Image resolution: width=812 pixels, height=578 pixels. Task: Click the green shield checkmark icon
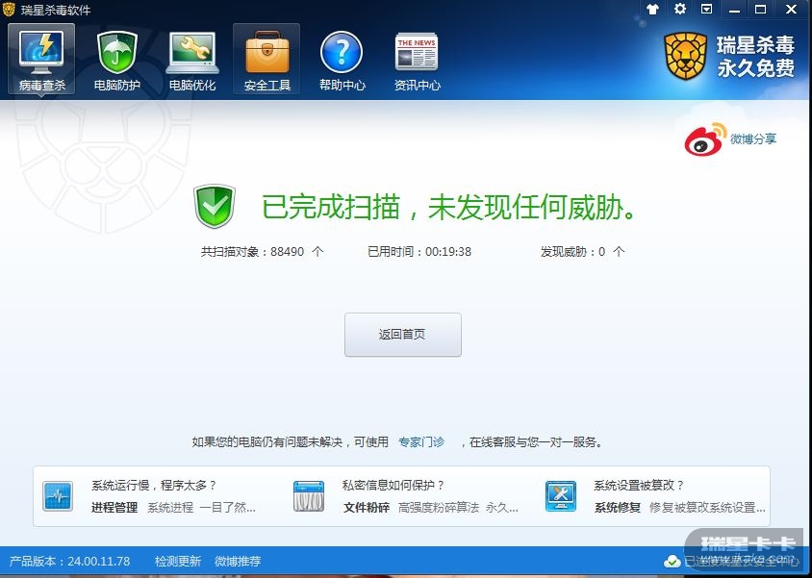(215, 207)
